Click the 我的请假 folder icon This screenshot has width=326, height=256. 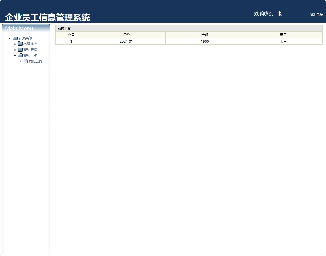tap(20, 49)
